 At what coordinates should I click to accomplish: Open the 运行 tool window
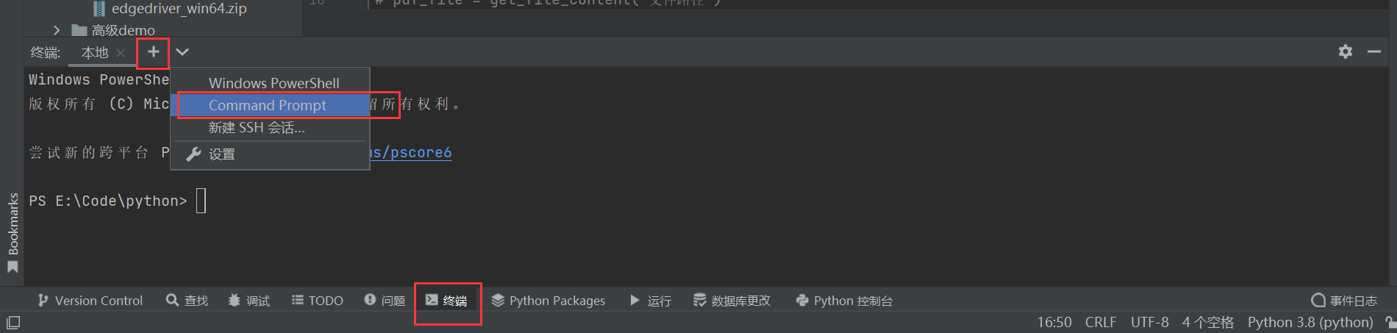coord(651,301)
